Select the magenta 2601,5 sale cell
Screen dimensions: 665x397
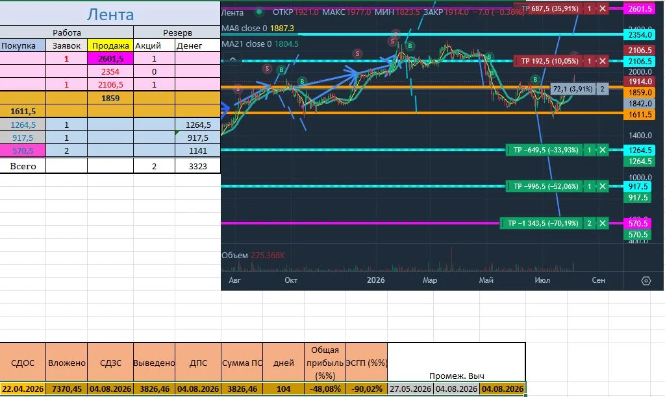click(110, 58)
